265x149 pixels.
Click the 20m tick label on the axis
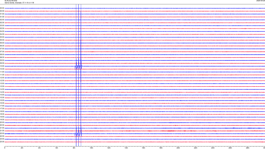(x=178, y=148)
